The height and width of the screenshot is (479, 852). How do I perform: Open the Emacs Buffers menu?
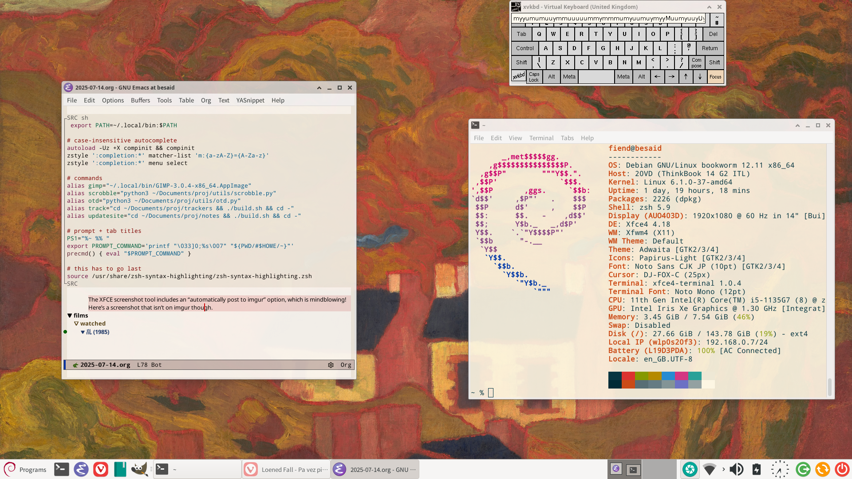pyautogui.click(x=140, y=100)
